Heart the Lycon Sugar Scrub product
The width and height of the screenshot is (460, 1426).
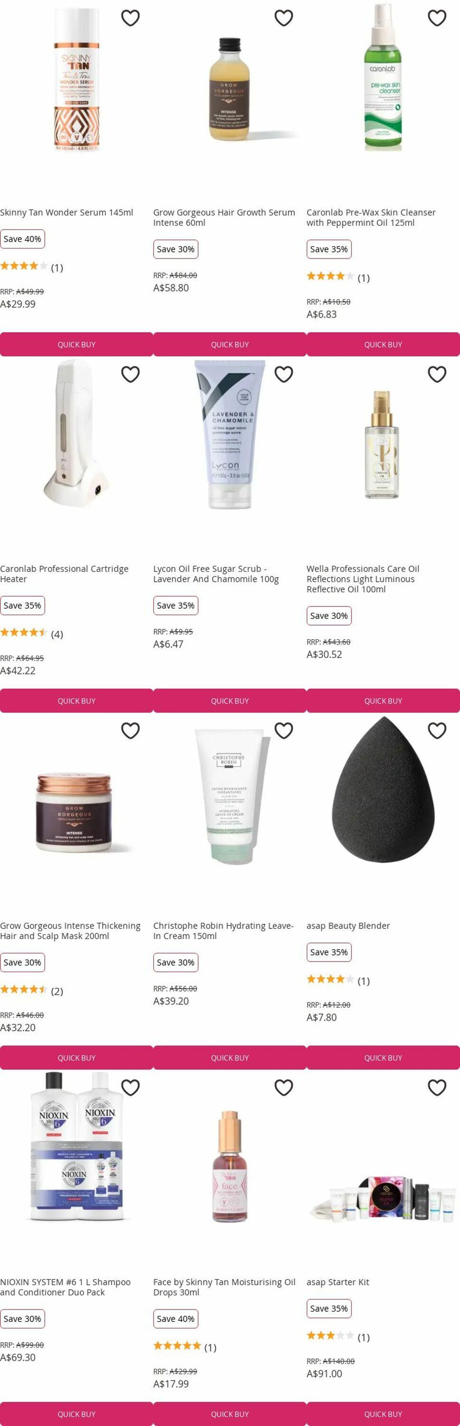pyautogui.click(x=283, y=375)
